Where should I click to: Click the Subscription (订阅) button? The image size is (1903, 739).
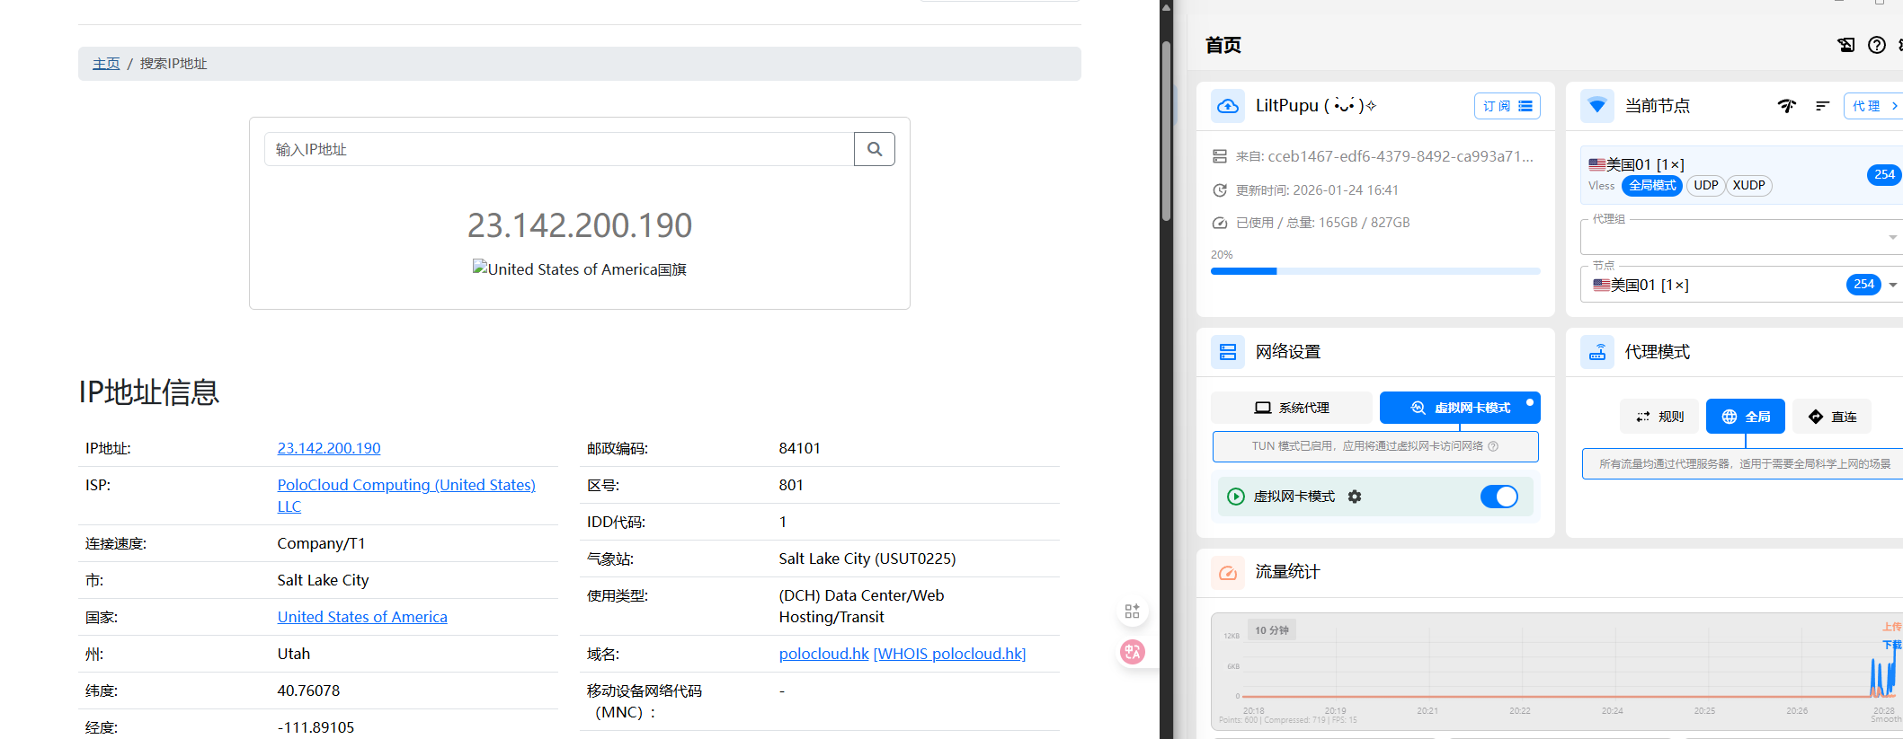click(x=1507, y=106)
